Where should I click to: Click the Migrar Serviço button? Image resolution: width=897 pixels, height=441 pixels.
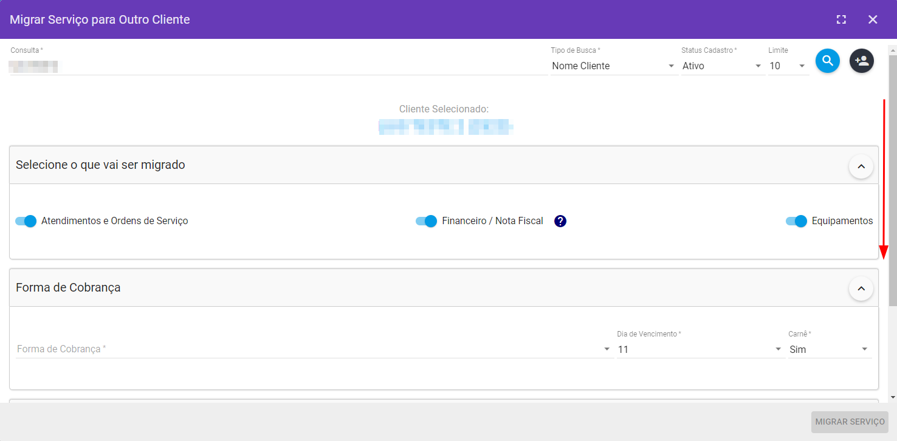pos(850,422)
